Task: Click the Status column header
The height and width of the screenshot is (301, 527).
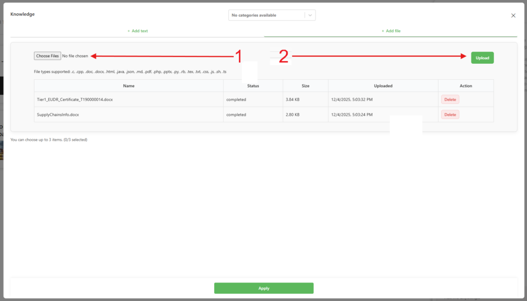Action: point(253,86)
